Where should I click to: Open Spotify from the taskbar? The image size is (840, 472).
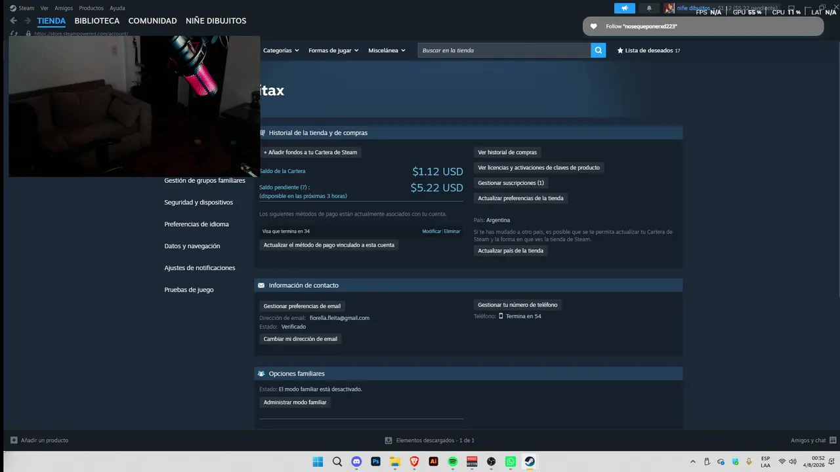click(x=453, y=462)
